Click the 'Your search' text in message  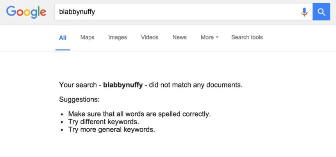[x=78, y=85]
